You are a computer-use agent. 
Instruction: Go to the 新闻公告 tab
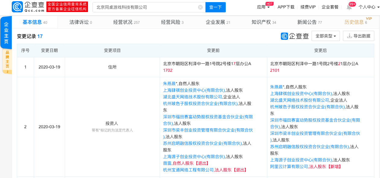[309, 22]
